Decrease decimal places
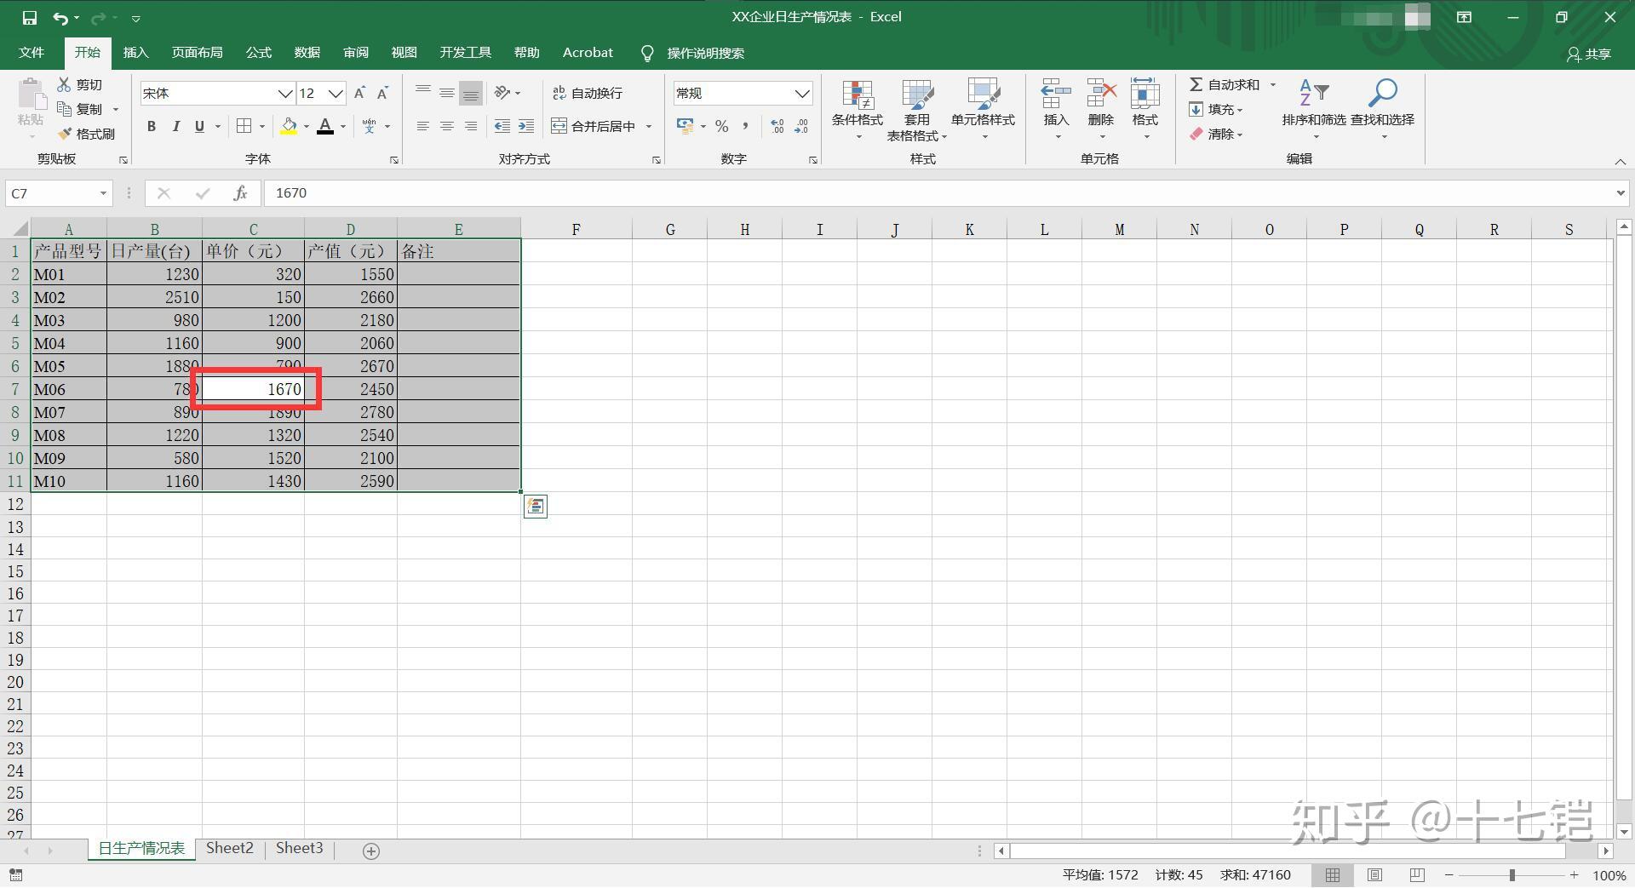The width and height of the screenshot is (1635, 888). (801, 126)
